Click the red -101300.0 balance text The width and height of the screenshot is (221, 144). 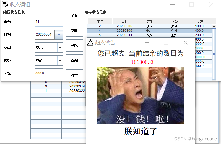(141, 62)
